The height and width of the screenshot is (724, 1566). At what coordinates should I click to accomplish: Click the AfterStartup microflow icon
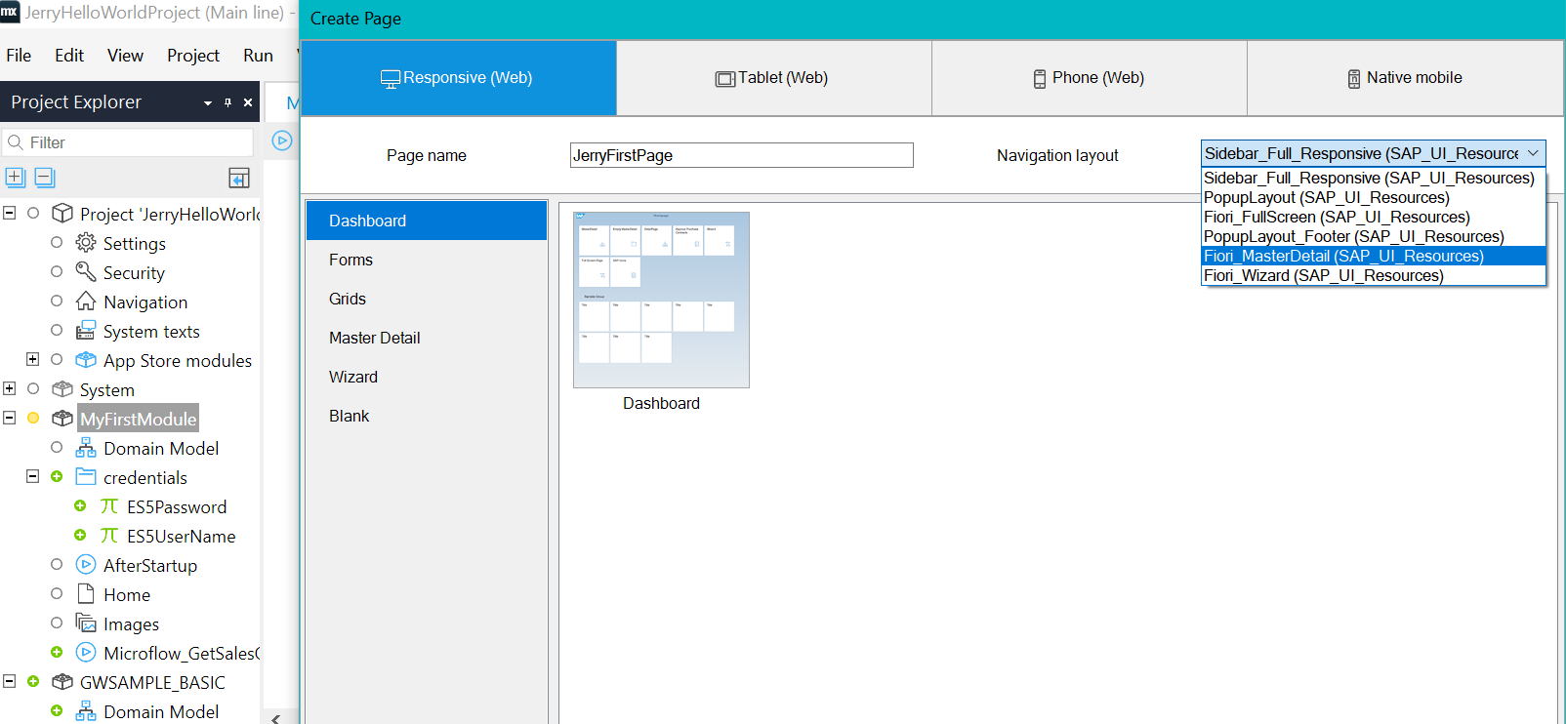pyautogui.click(x=86, y=565)
